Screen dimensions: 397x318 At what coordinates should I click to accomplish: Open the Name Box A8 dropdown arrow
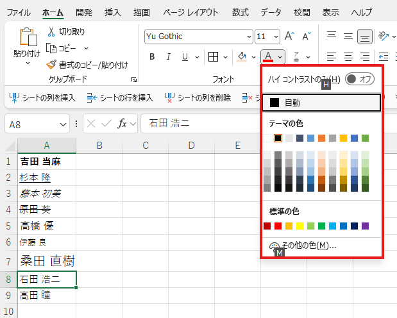point(63,123)
